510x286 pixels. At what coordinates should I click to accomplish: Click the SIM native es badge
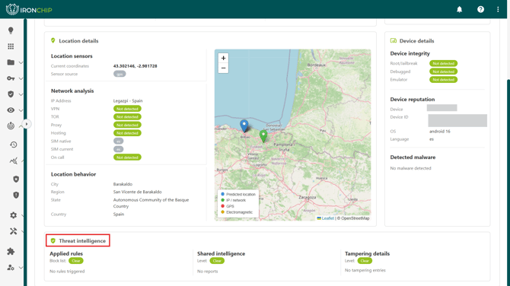[x=119, y=141]
